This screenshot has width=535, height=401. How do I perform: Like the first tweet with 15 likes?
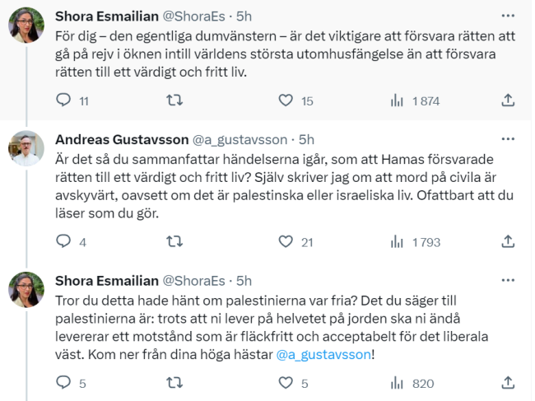point(286,100)
